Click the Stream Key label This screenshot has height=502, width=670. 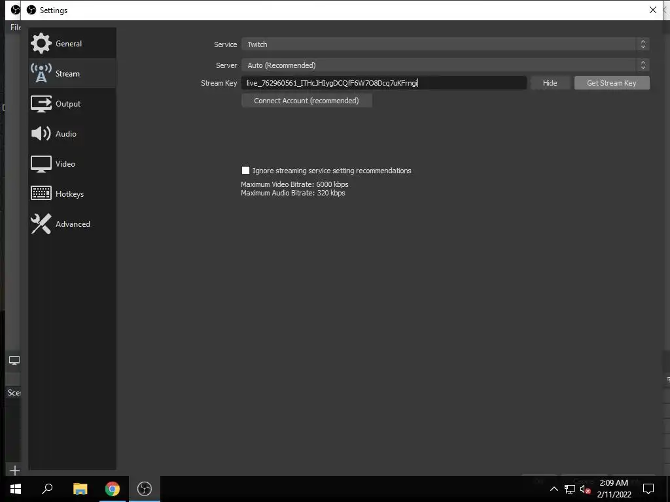click(219, 83)
